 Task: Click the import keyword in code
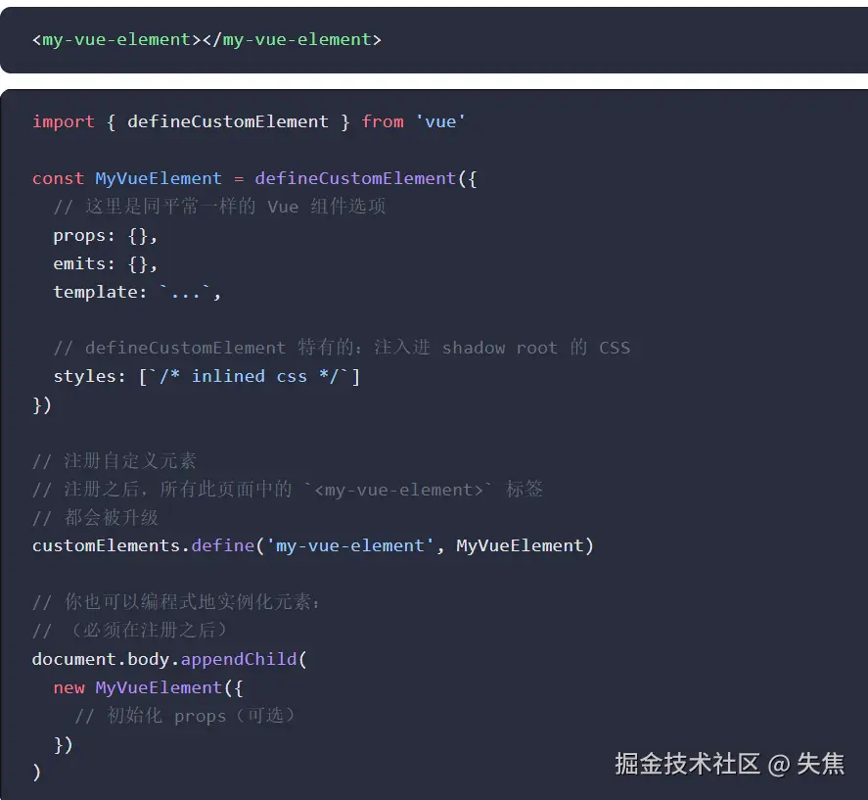[64, 121]
